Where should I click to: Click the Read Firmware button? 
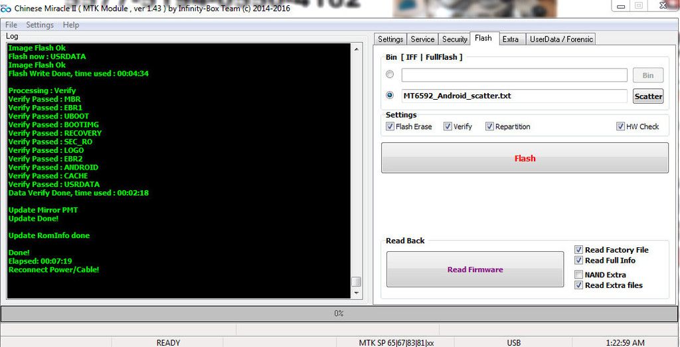coord(475,270)
